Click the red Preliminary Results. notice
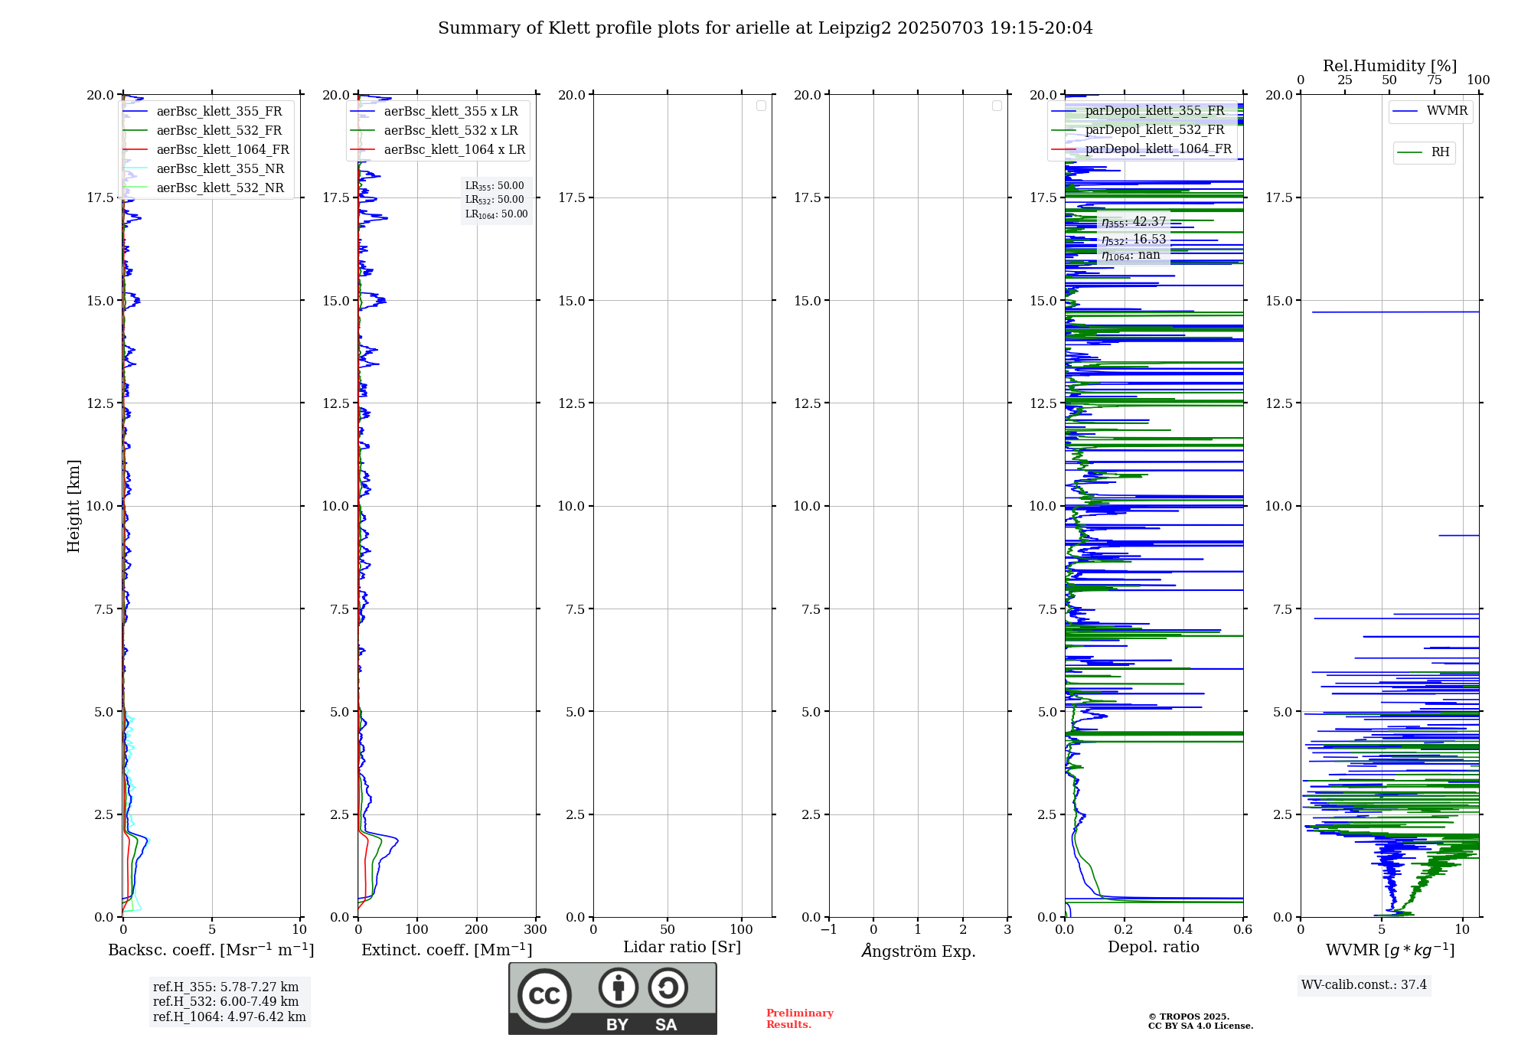This screenshot has height=1041, width=1531. [800, 1019]
